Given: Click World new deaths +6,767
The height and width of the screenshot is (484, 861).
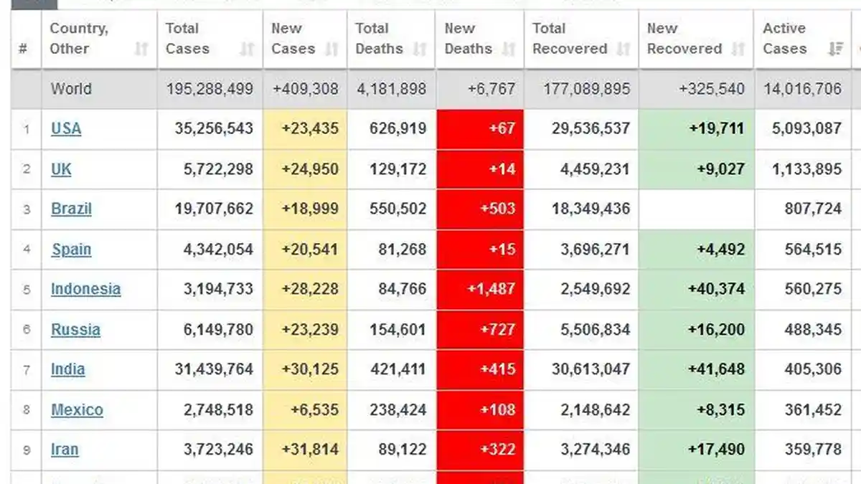Looking at the screenshot, I should 491,89.
